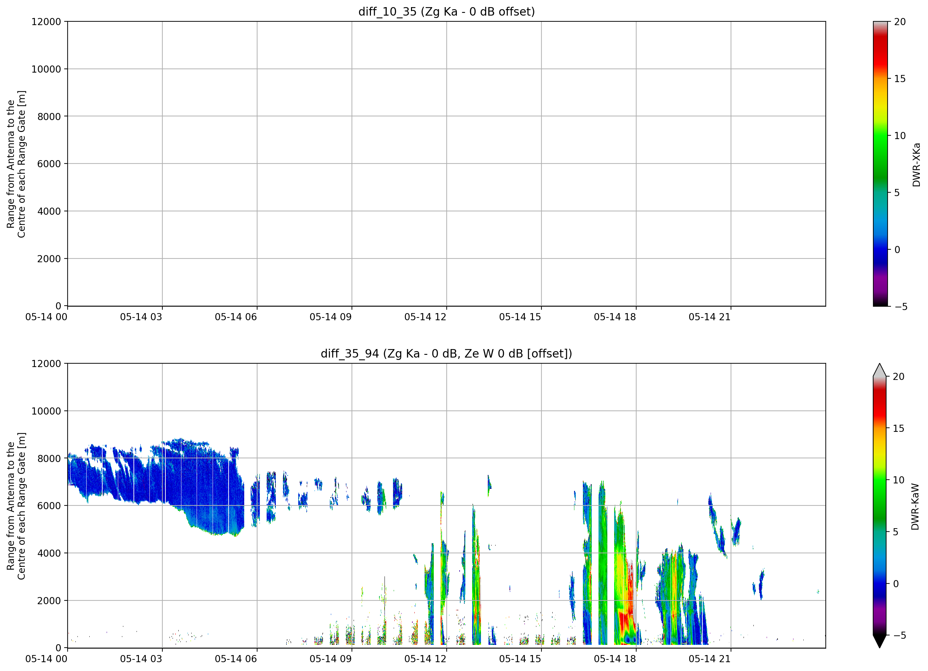Click the 10000 y-tick on top plot
Image resolution: width=928 pixels, height=671 pixels.
tap(46, 69)
